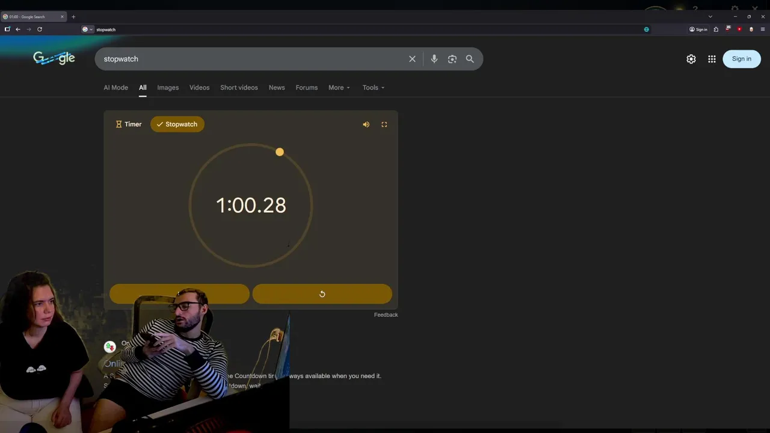Click the teal translate icon in address bar
The height and width of the screenshot is (433, 770).
pos(647,29)
